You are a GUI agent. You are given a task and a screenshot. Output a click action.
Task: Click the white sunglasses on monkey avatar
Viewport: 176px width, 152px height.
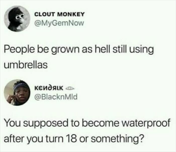coord(20,16)
